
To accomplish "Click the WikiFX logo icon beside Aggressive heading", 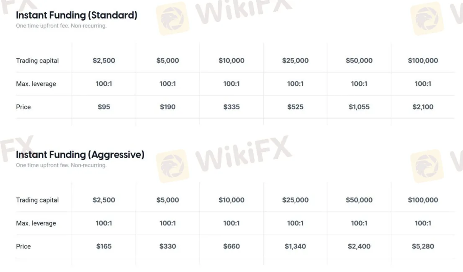I will pyautogui.click(x=172, y=164).
